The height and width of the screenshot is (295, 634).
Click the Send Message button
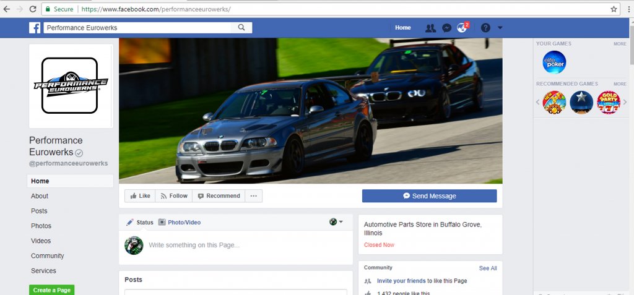tap(430, 196)
